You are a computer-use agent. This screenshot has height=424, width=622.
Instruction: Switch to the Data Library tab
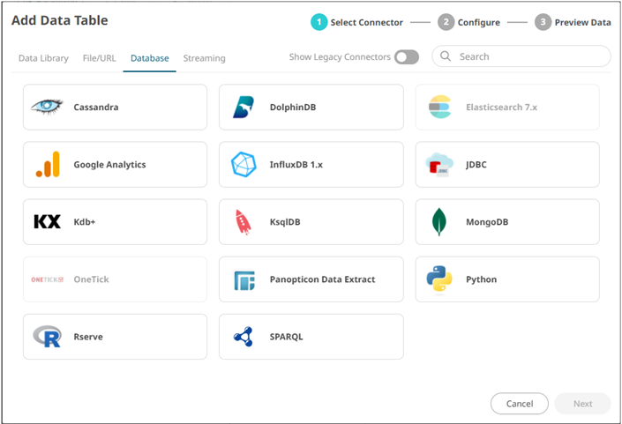(43, 58)
